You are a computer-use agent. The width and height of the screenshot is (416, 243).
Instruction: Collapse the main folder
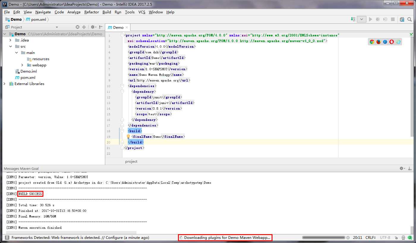tap(16, 53)
